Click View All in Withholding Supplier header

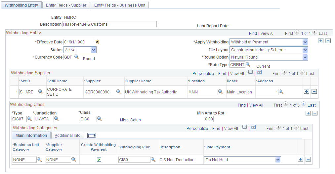point(237,73)
